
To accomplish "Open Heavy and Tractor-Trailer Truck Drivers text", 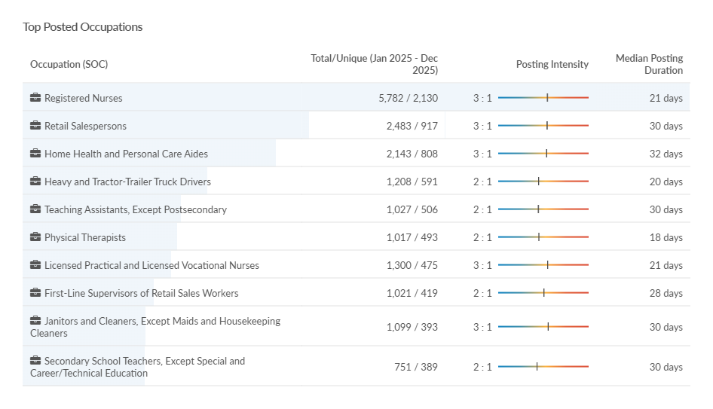I will (x=127, y=182).
